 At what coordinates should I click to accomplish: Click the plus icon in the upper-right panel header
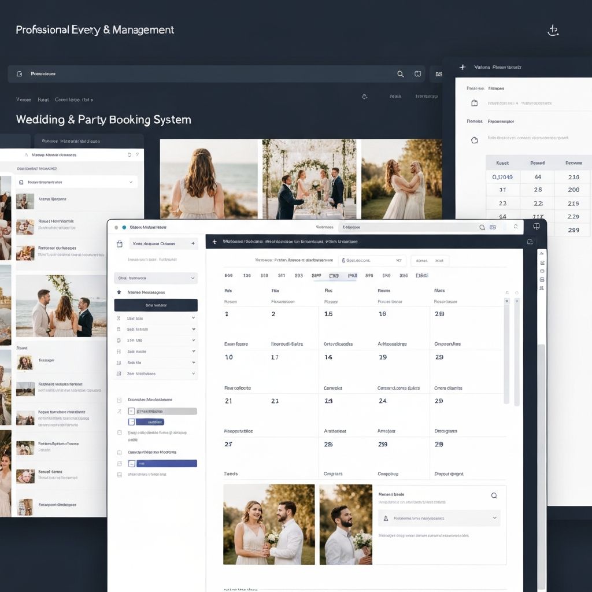pos(462,67)
